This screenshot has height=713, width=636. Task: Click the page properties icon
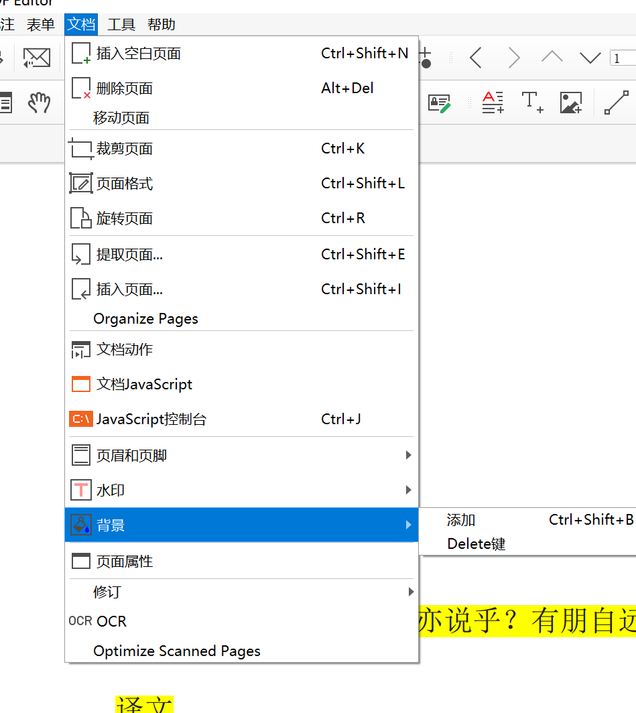point(81,561)
